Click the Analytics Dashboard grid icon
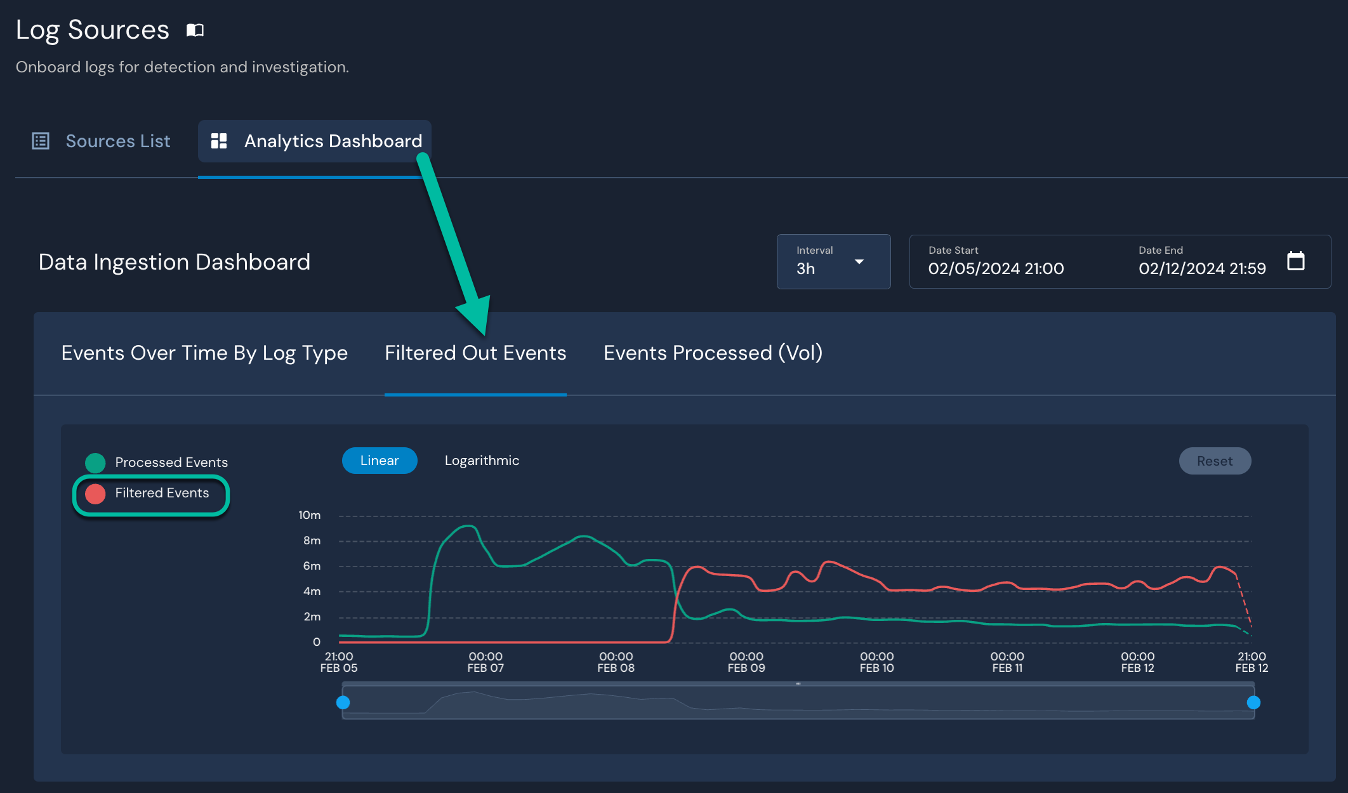This screenshot has width=1348, height=793. (219, 141)
